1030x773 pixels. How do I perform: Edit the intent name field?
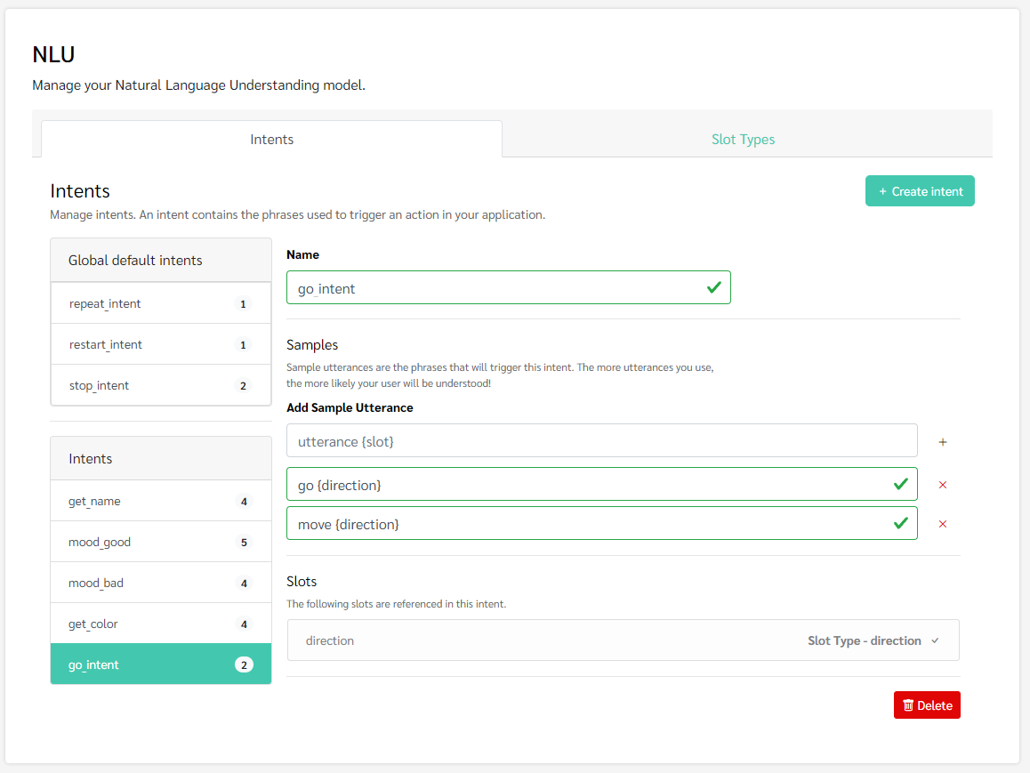(509, 287)
